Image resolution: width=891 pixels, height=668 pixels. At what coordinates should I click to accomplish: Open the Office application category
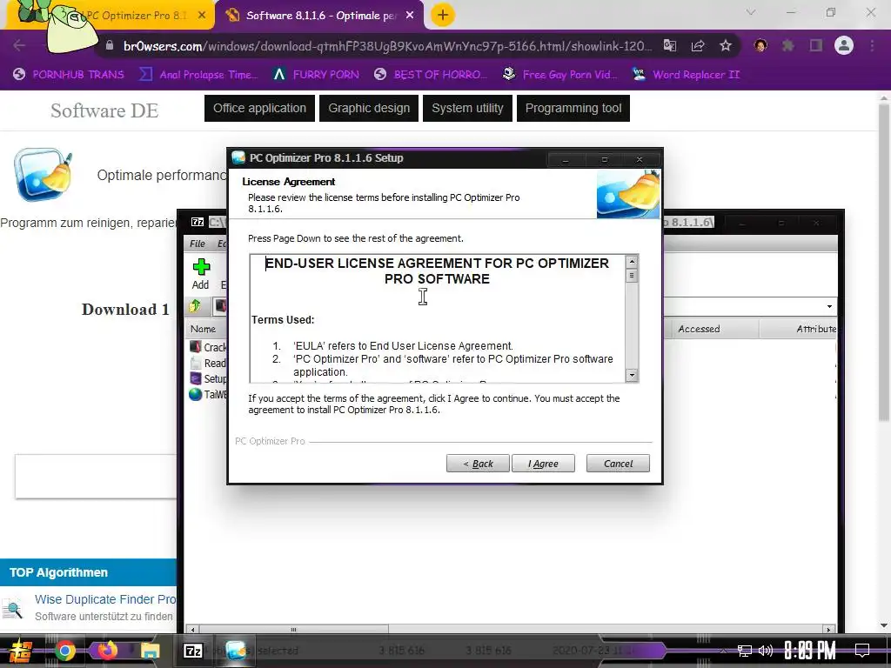point(259,108)
